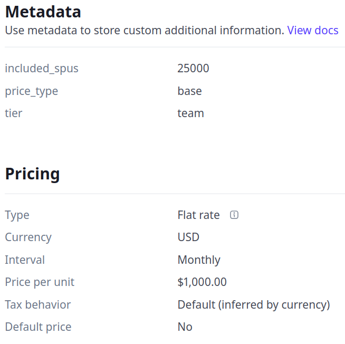
Task: Click the Interval field label
Action: [x=25, y=260]
